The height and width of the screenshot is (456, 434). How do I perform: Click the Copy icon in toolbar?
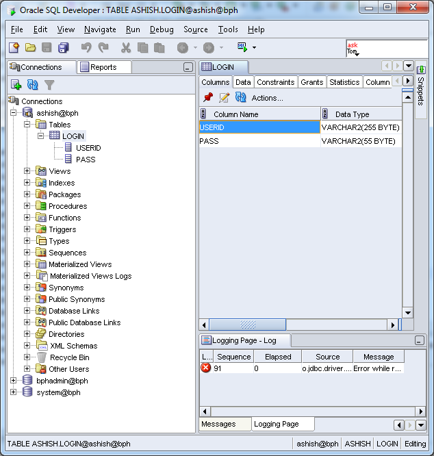[x=142, y=47]
